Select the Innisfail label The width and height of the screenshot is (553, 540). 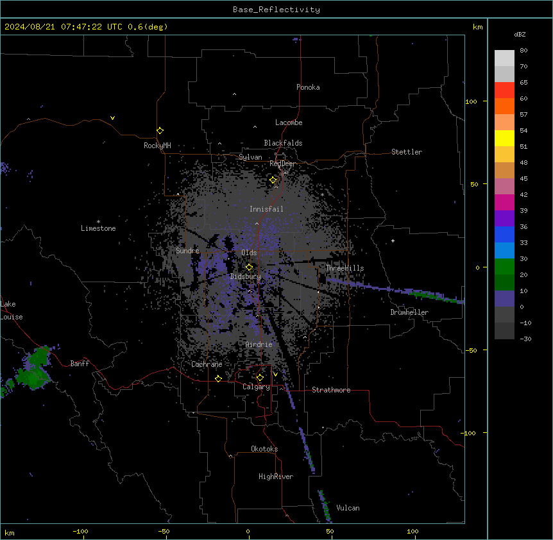coord(266,209)
